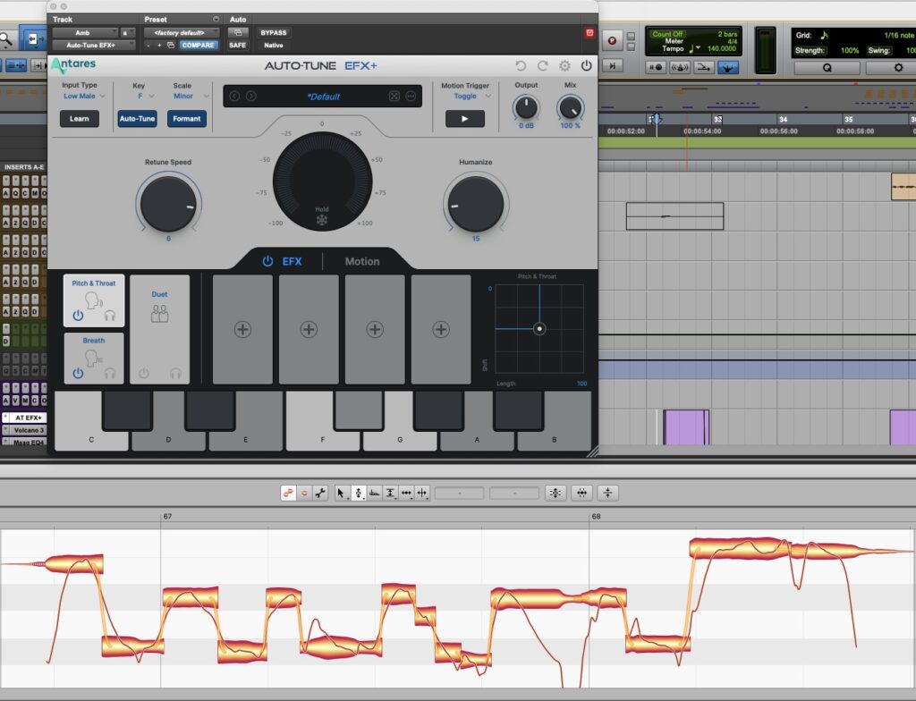This screenshot has height=701, width=916.
Task: Open Auto-Tune settings gear
Action: (564, 66)
